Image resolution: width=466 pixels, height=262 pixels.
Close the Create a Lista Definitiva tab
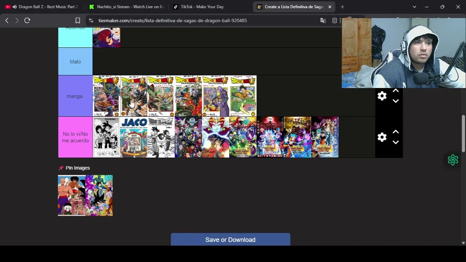click(x=330, y=7)
